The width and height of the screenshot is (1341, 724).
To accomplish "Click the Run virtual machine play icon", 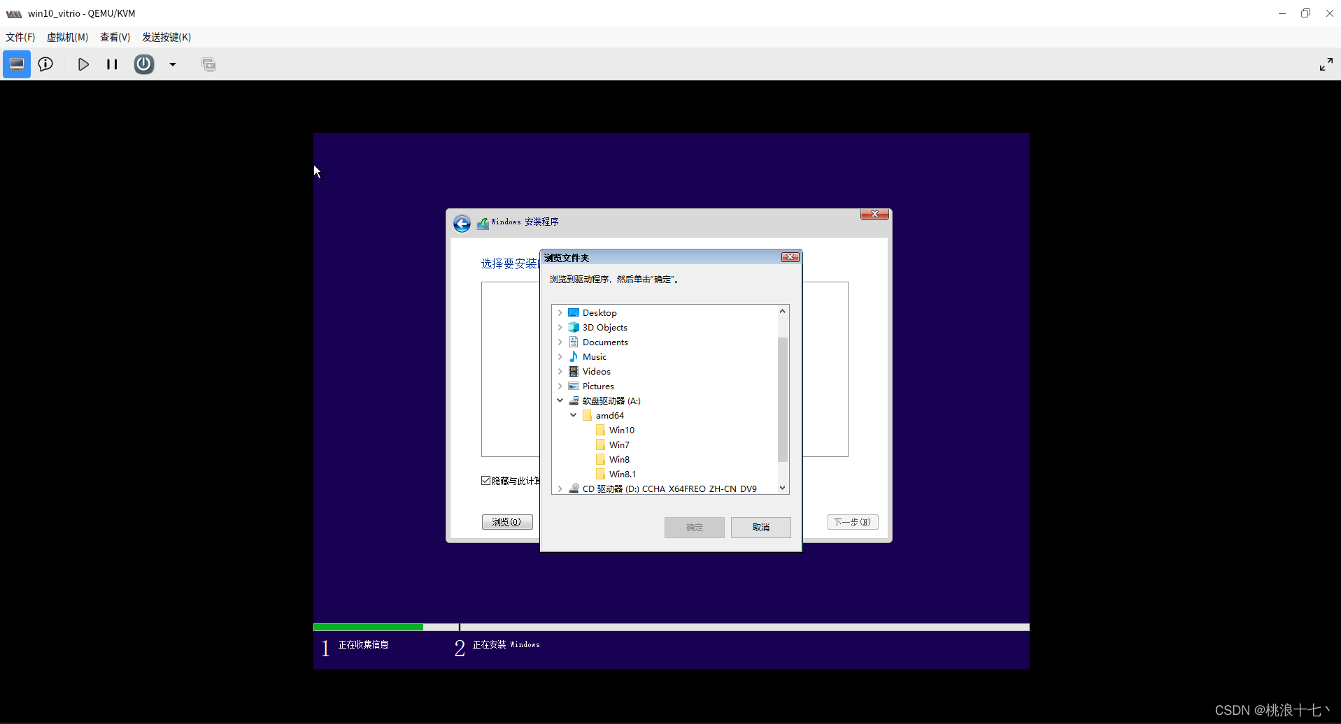I will point(83,64).
